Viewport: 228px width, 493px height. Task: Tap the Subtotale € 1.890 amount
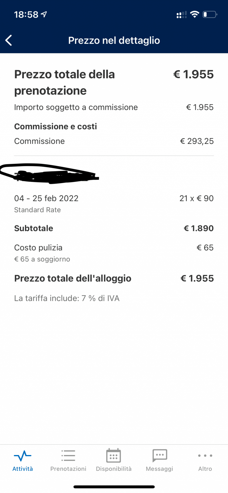199,228
